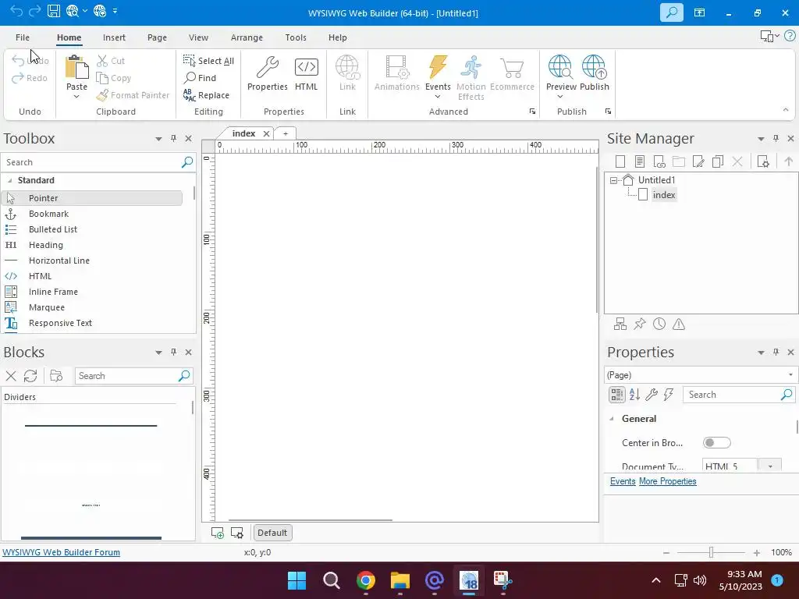Click the divider line thumbnail in Blocks

(91, 425)
